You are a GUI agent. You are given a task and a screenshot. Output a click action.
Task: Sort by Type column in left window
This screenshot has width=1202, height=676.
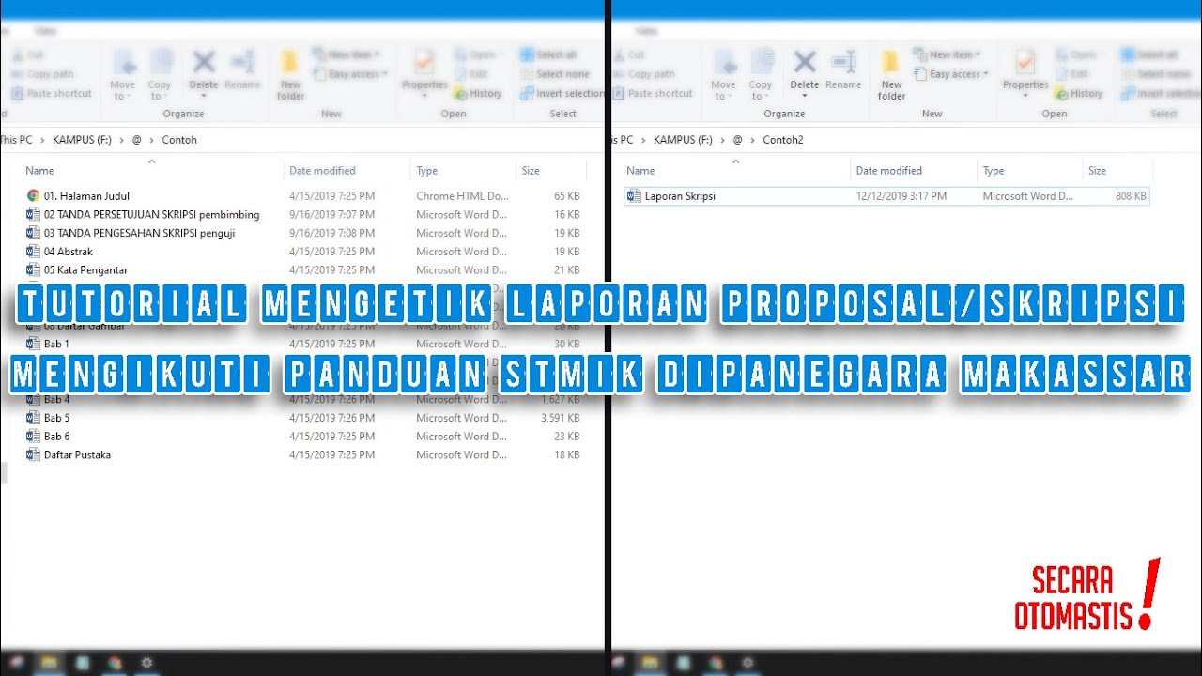tap(427, 171)
